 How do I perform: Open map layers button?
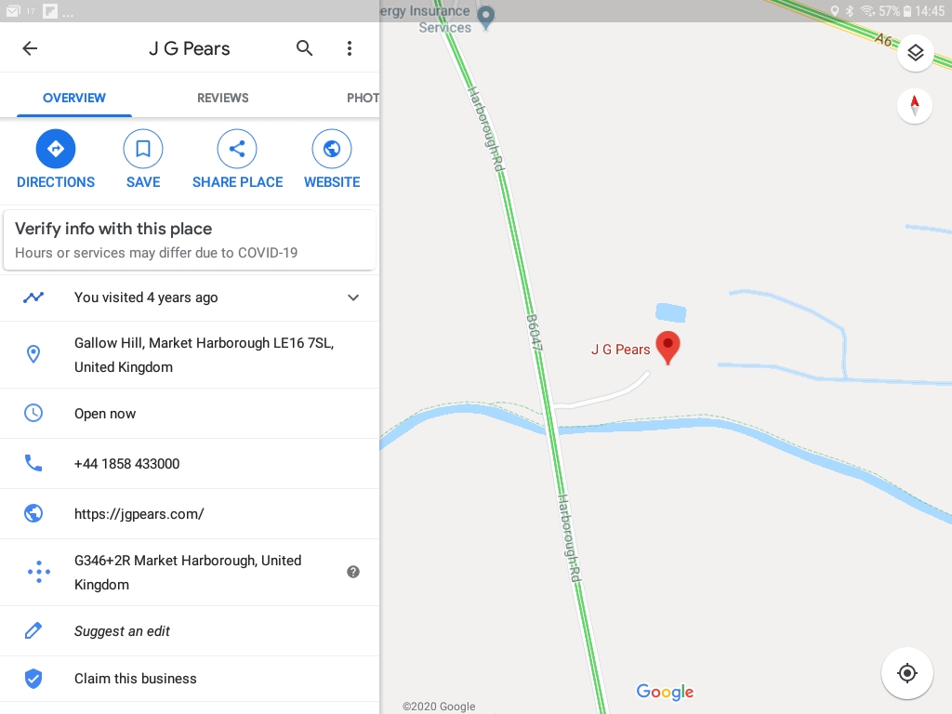pos(915,53)
